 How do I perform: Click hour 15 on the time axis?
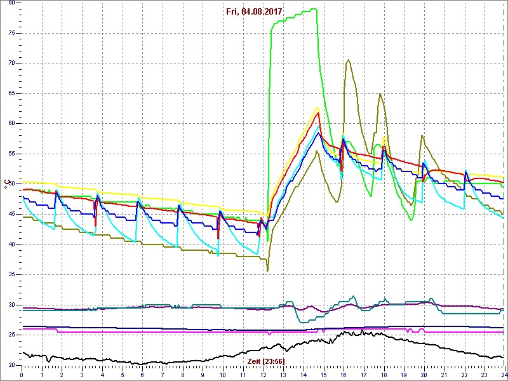[324, 375]
